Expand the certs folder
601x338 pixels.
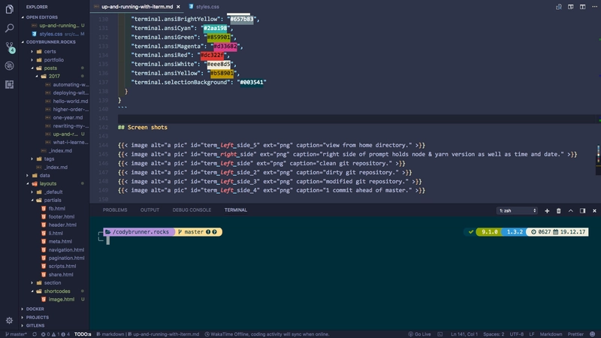[x=50, y=51]
